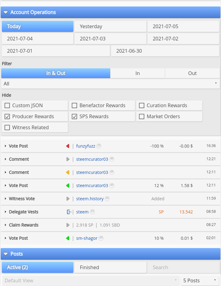This screenshot has height=286, width=221.
Task: Click reputation badge 25 beside steem
Action: click(92, 211)
